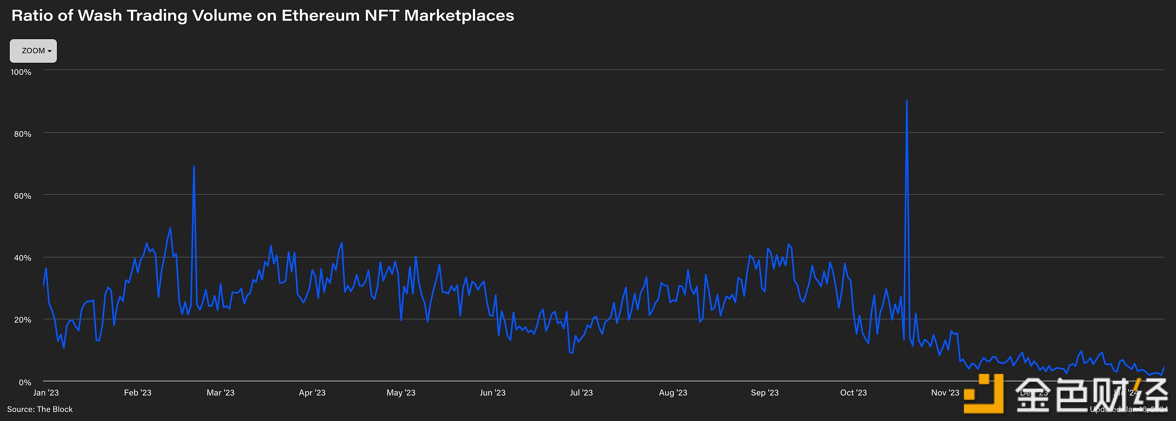
Task: Click the 20% y-axis label
Action: click(22, 319)
